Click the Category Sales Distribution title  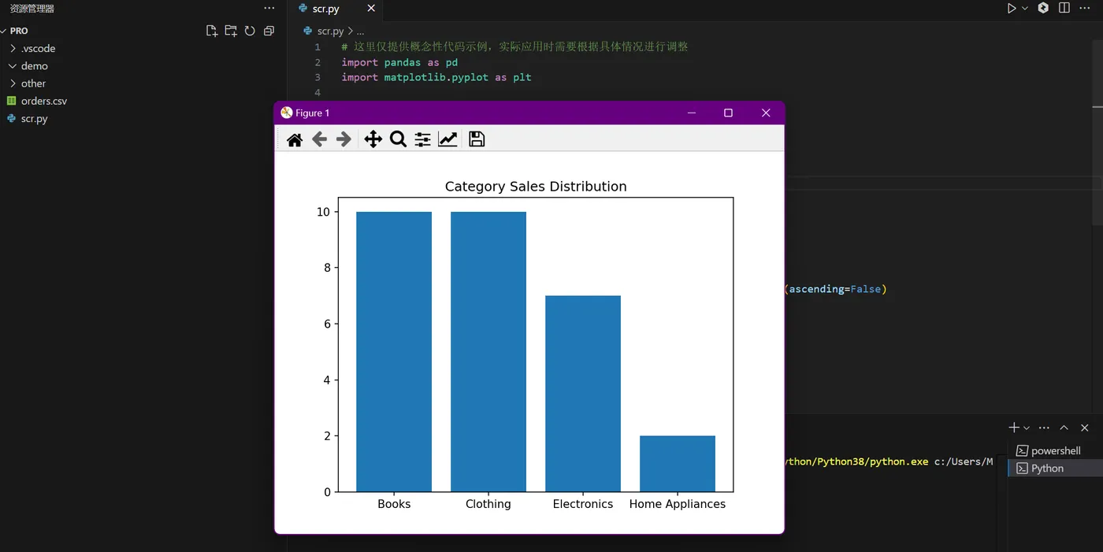coord(536,187)
